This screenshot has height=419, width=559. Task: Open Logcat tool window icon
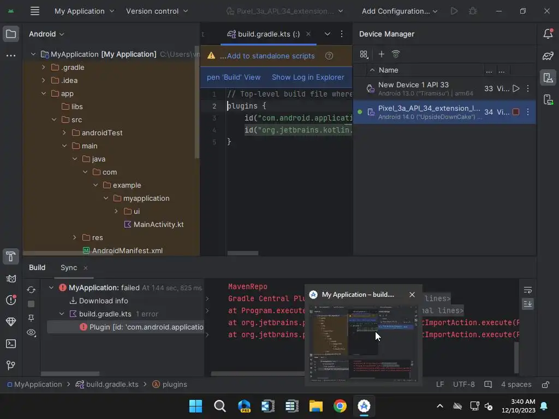pyautogui.click(x=11, y=279)
